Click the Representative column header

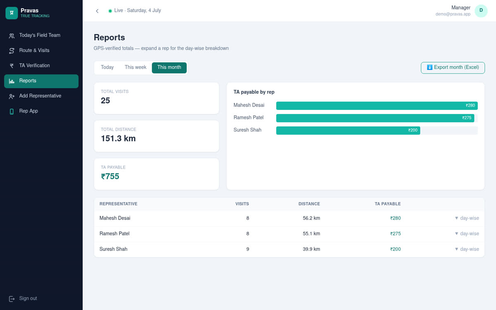pyautogui.click(x=119, y=204)
